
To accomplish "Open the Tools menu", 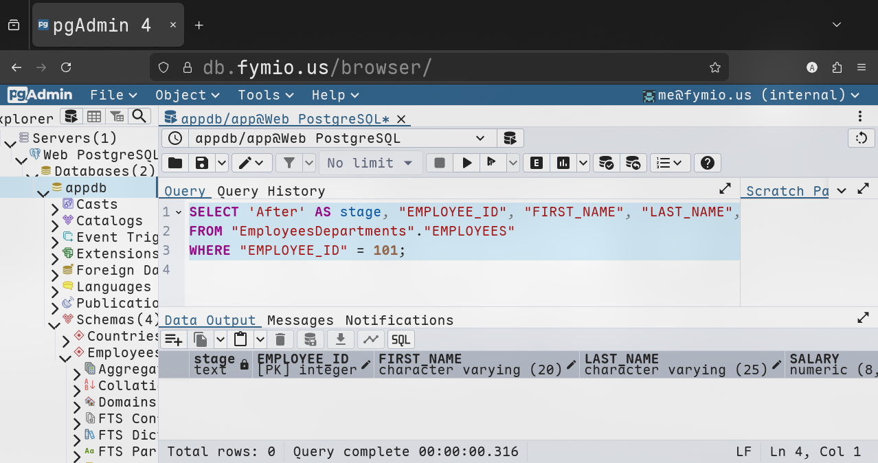I will pos(266,95).
